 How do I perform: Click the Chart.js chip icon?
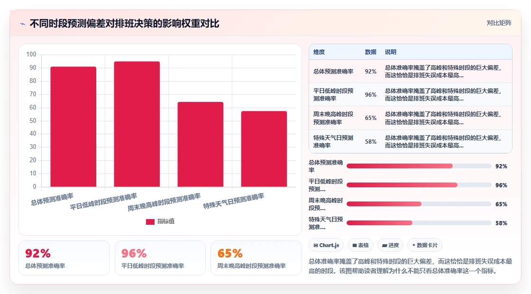[316, 246]
